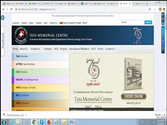Open the settings gear on left edge

(3, 17)
